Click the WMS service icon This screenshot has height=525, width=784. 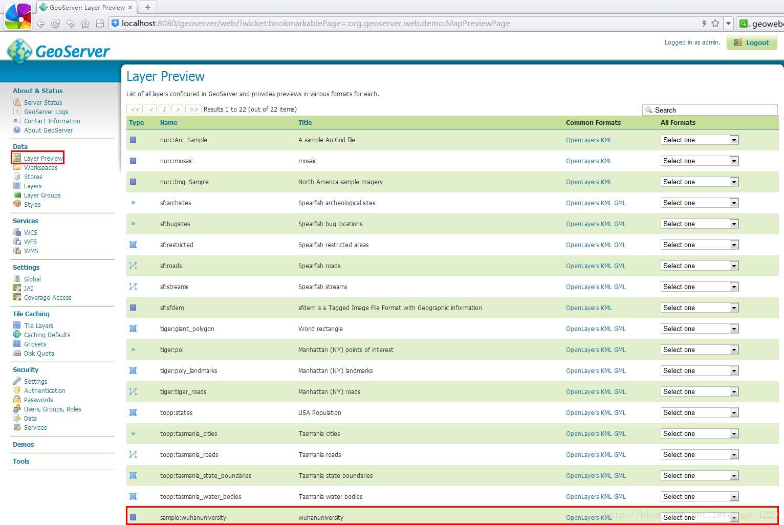point(17,251)
